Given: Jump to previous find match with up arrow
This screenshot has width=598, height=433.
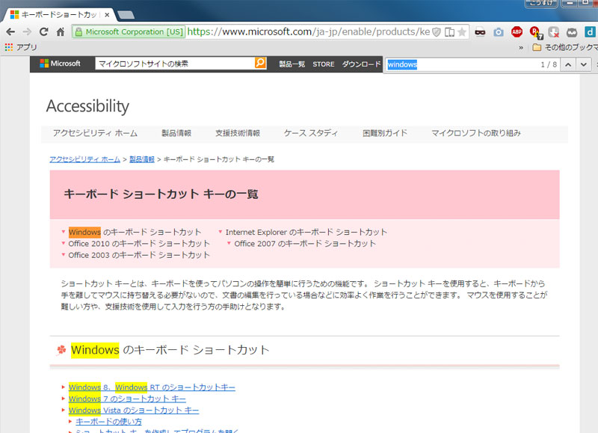Looking at the screenshot, I should (x=568, y=64).
